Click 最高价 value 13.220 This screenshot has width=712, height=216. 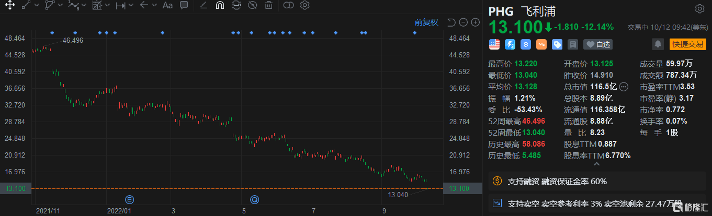pos(525,64)
